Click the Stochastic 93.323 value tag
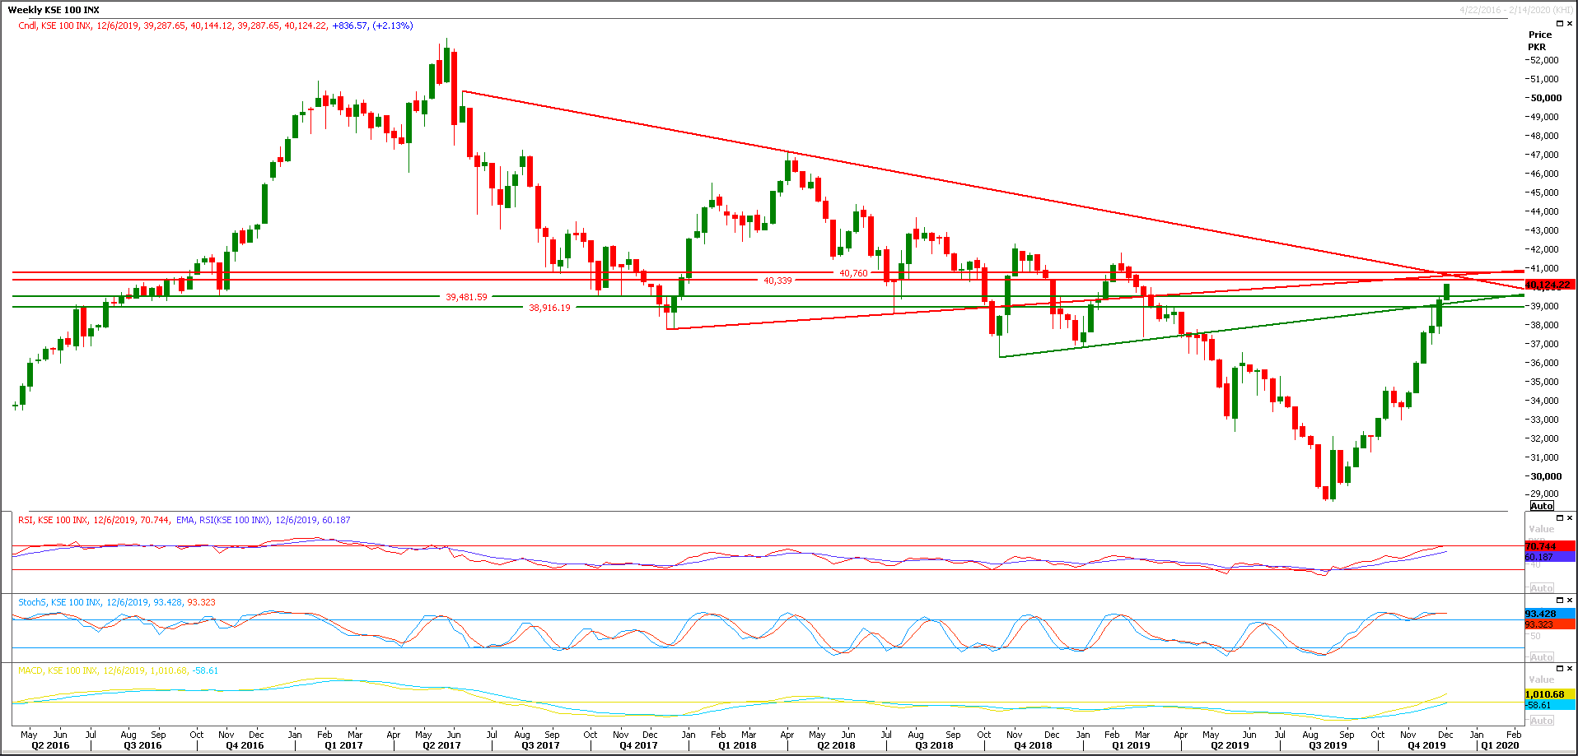1578x756 pixels. 1549,624
